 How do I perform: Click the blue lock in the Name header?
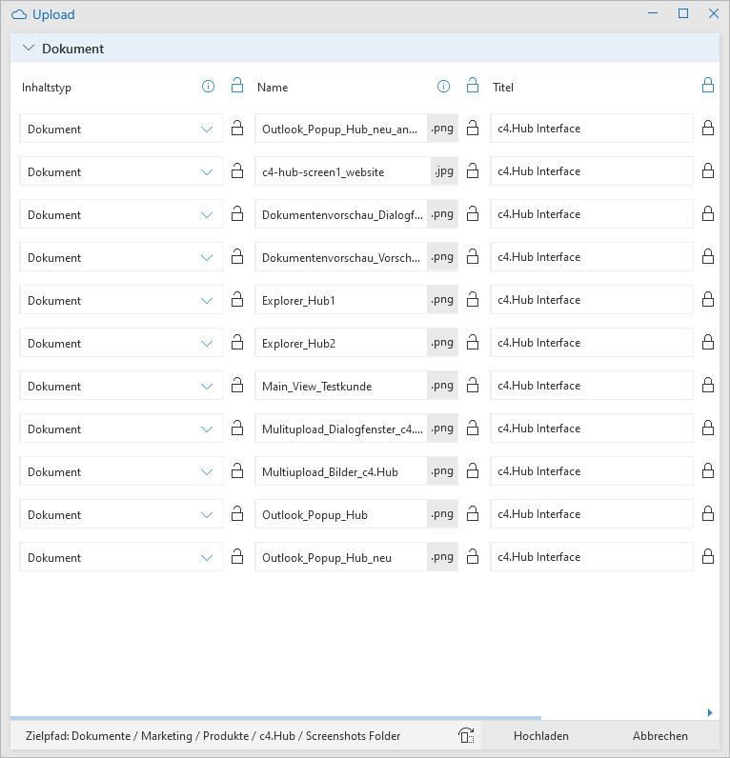(473, 85)
